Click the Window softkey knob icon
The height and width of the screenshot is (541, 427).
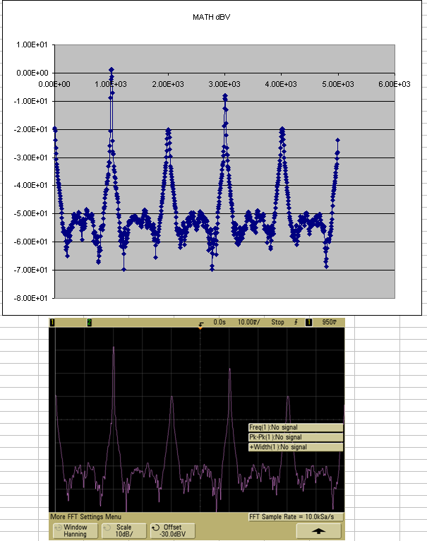56,528
